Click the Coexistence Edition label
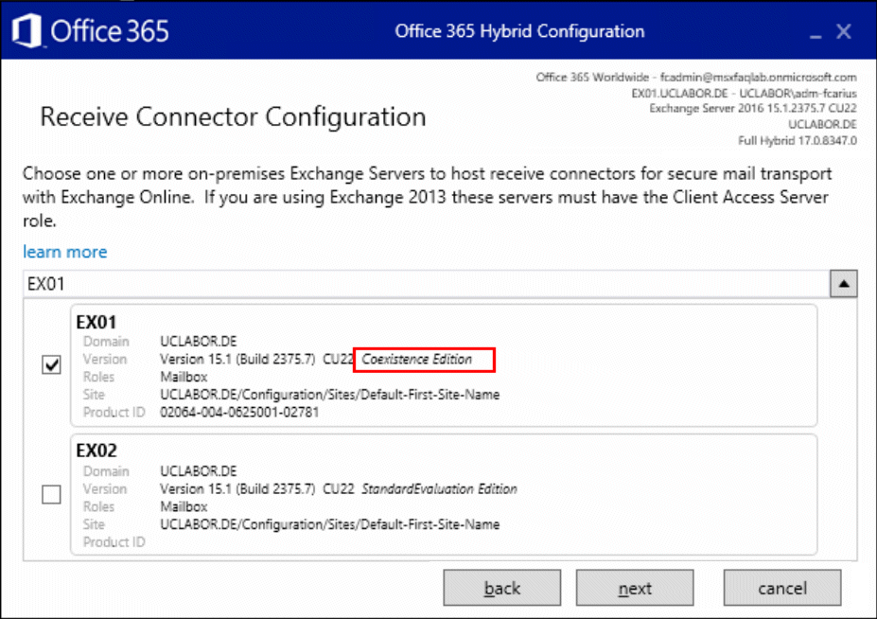 pos(416,360)
